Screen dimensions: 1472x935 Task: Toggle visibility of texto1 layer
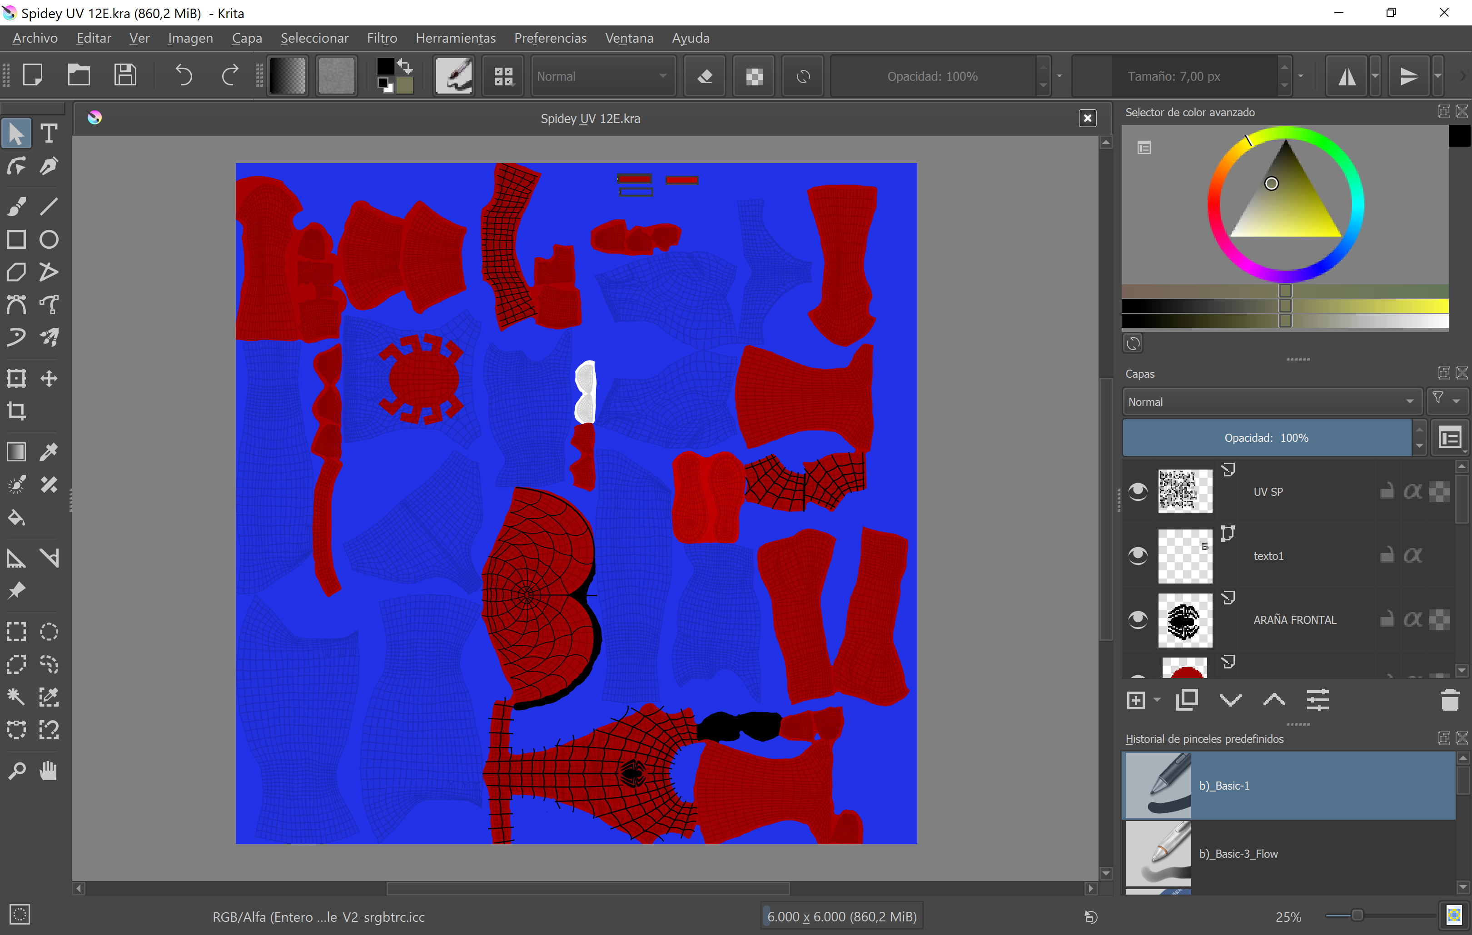click(1138, 555)
